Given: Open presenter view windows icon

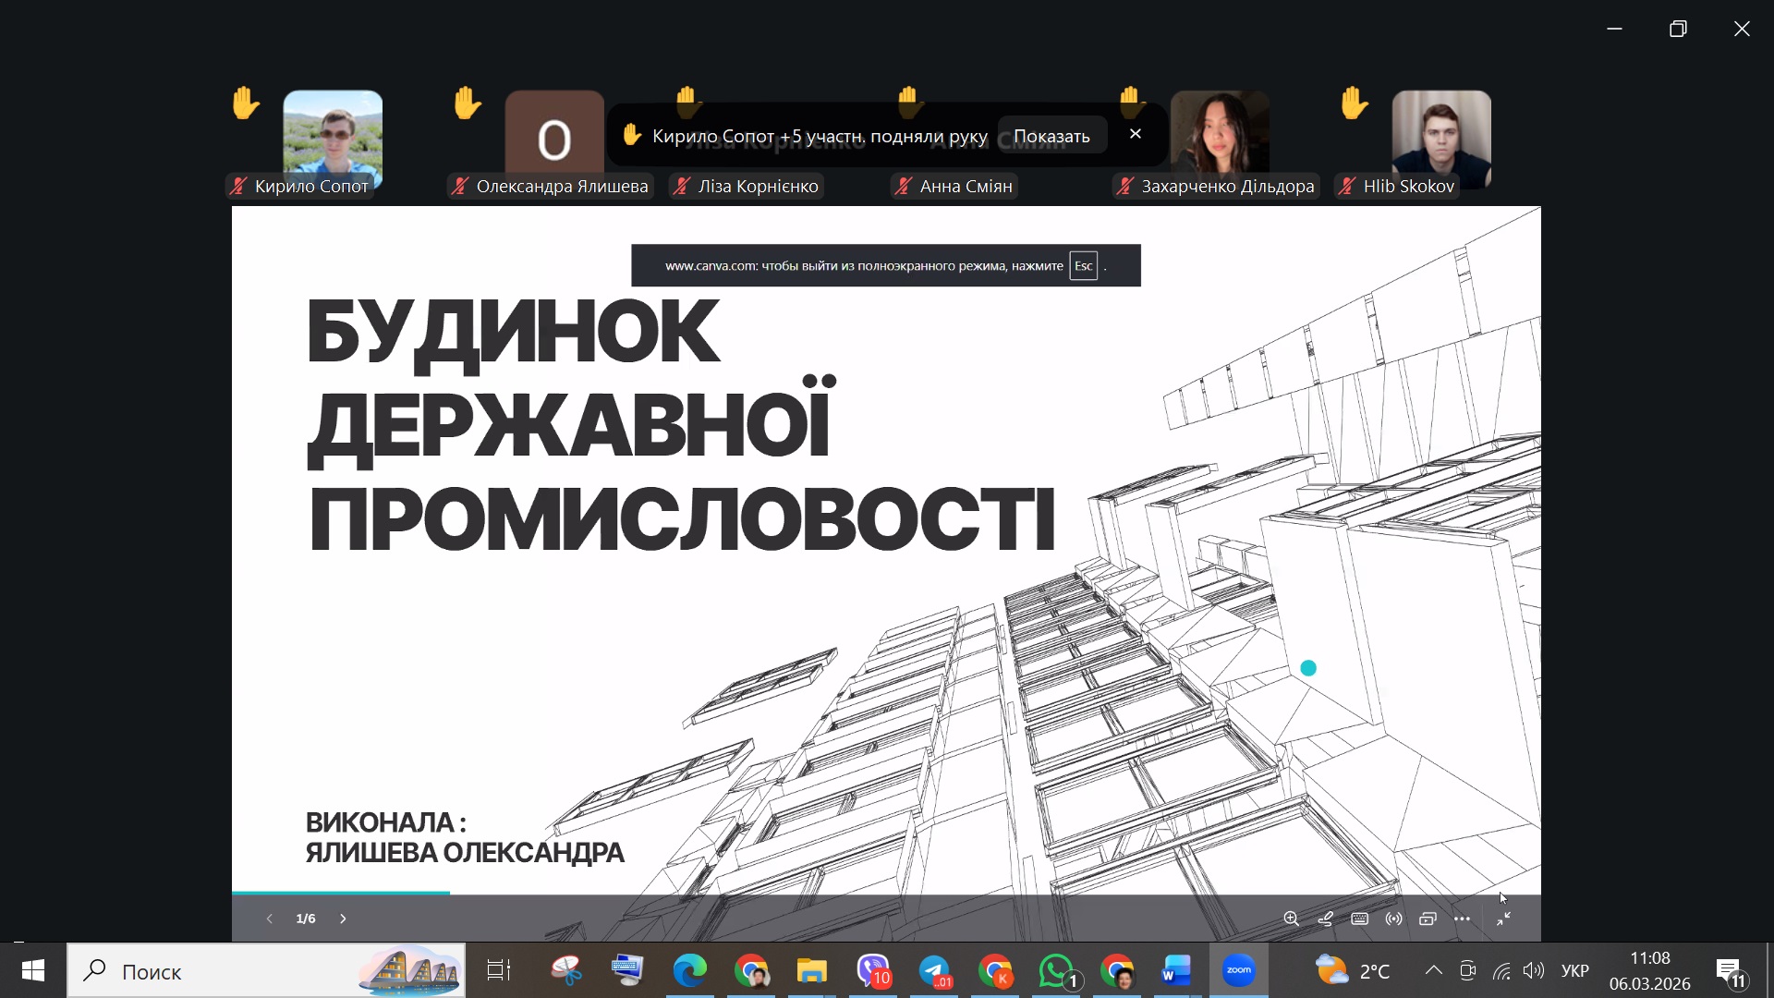Looking at the screenshot, I should click(1428, 919).
